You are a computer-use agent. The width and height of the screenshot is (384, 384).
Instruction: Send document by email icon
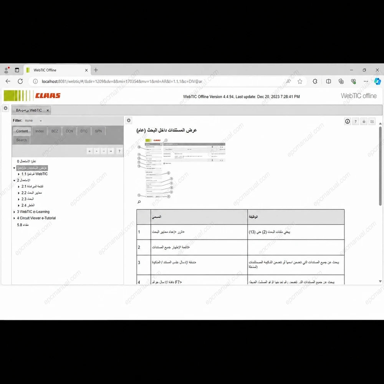point(372,121)
